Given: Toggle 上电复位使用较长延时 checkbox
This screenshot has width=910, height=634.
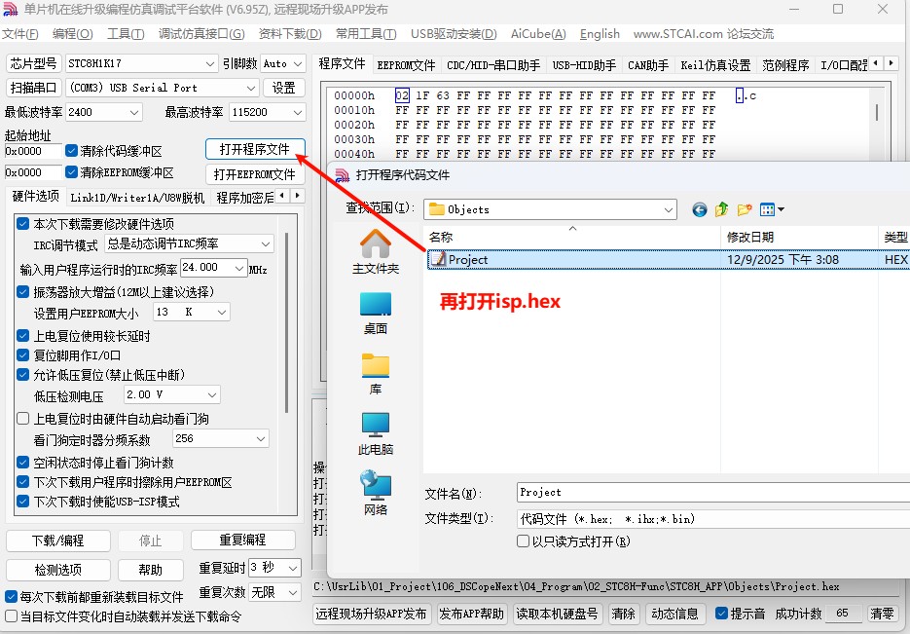Looking at the screenshot, I should [23, 336].
